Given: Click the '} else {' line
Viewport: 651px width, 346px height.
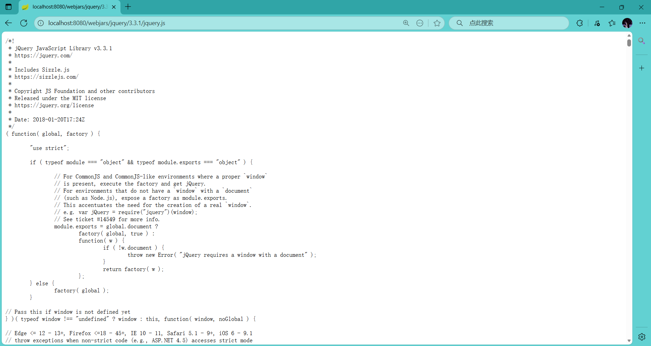Looking at the screenshot, I should tap(42, 283).
